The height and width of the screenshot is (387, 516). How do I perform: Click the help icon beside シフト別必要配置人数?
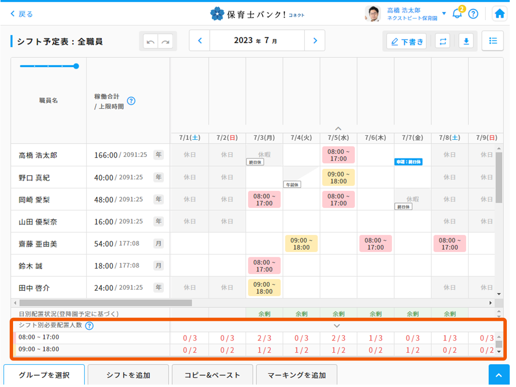[x=89, y=326]
